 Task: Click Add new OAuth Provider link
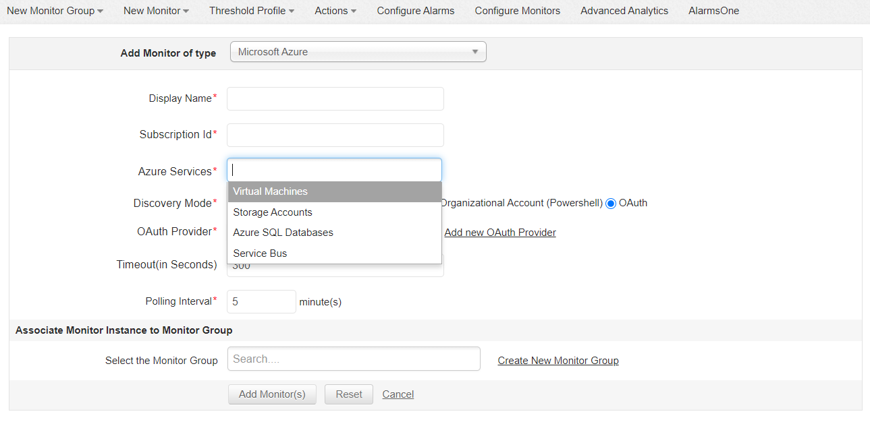[500, 233]
